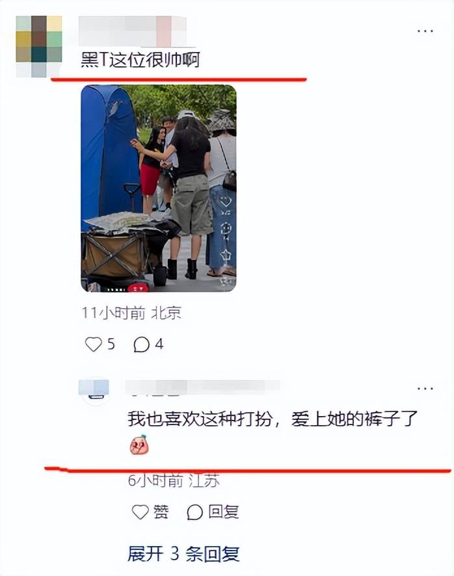Click the replier's blurred username
This screenshot has width=454, height=576.
[x=203, y=387]
